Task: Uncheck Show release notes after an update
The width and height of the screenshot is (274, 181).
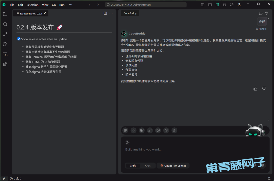Action: click(19, 39)
